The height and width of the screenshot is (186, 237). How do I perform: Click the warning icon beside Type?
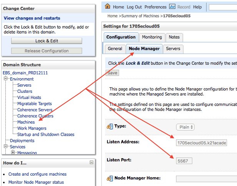pos(110,126)
